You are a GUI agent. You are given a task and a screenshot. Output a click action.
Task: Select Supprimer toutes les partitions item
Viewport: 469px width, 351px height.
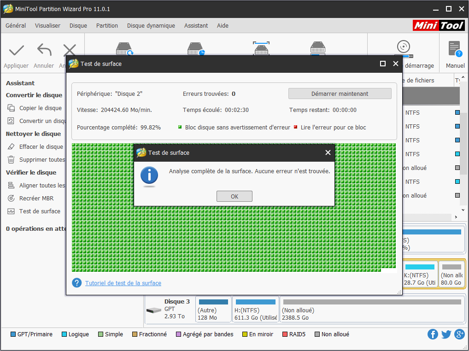click(36, 159)
